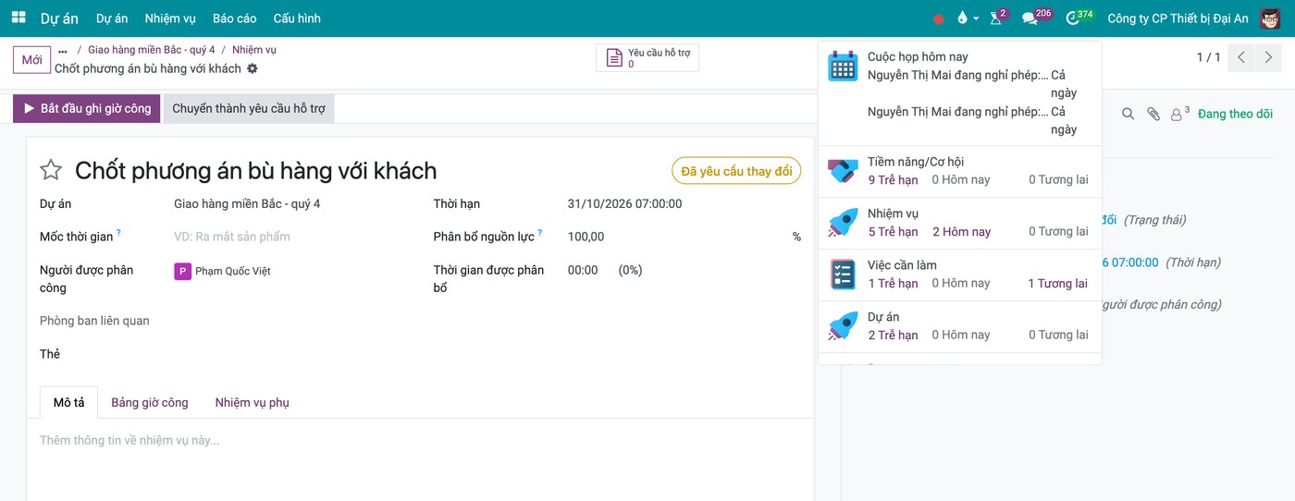The width and height of the screenshot is (1295, 501).
Task: Open Tiềm năng/Cơ hội handshake icon
Action: pyautogui.click(x=843, y=170)
